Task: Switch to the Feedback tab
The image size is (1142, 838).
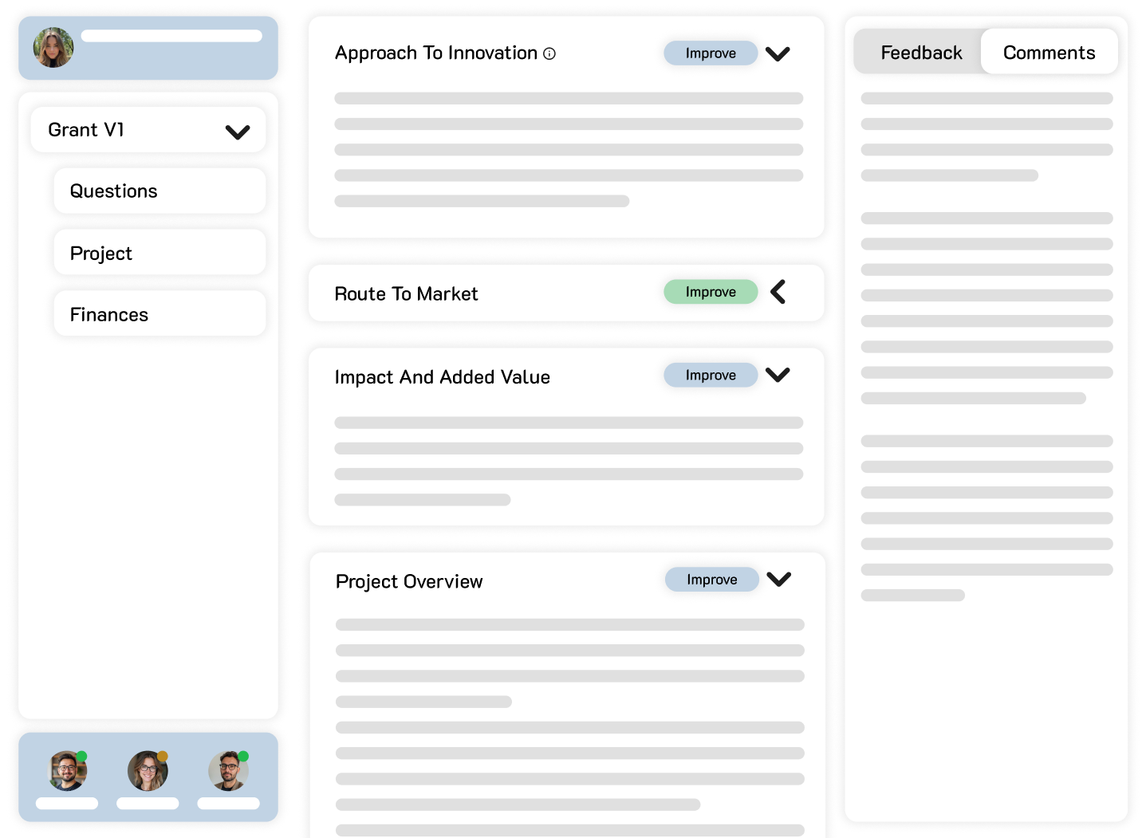Action: (921, 53)
